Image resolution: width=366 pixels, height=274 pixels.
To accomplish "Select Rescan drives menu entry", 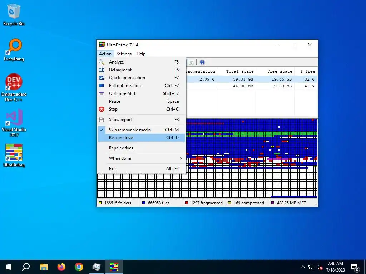I will (142, 138).
